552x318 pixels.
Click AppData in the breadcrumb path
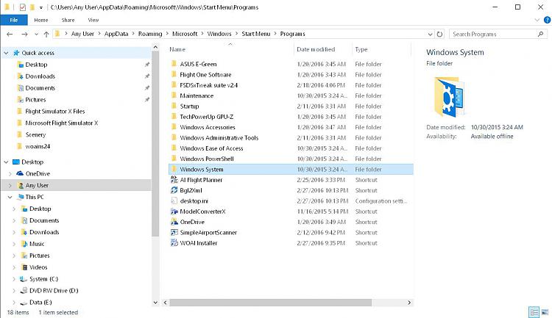(x=116, y=34)
